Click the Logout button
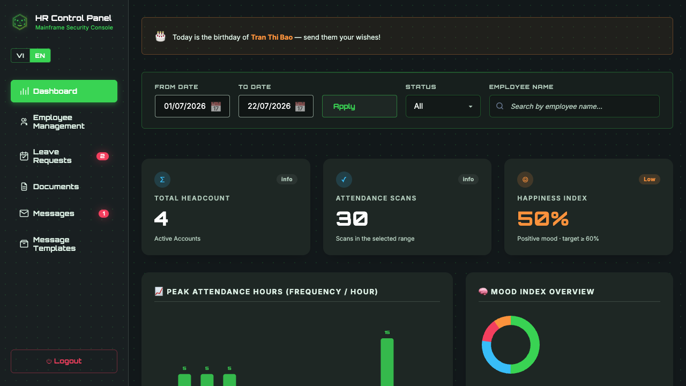The height and width of the screenshot is (386, 686). coord(64,361)
